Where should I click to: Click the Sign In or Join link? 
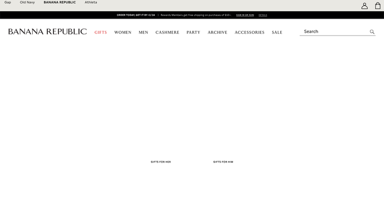point(245,15)
